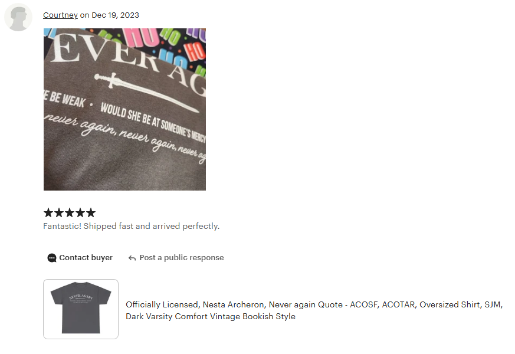The width and height of the screenshot is (515, 354).
Task: Click the review date Dec 19, 2023
Action: (115, 15)
